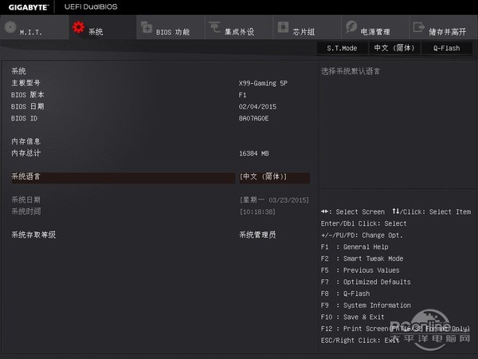Click the 系统管理员 access level value
Image resolution: width=478 pixels, height=359 pixels.
257,235
